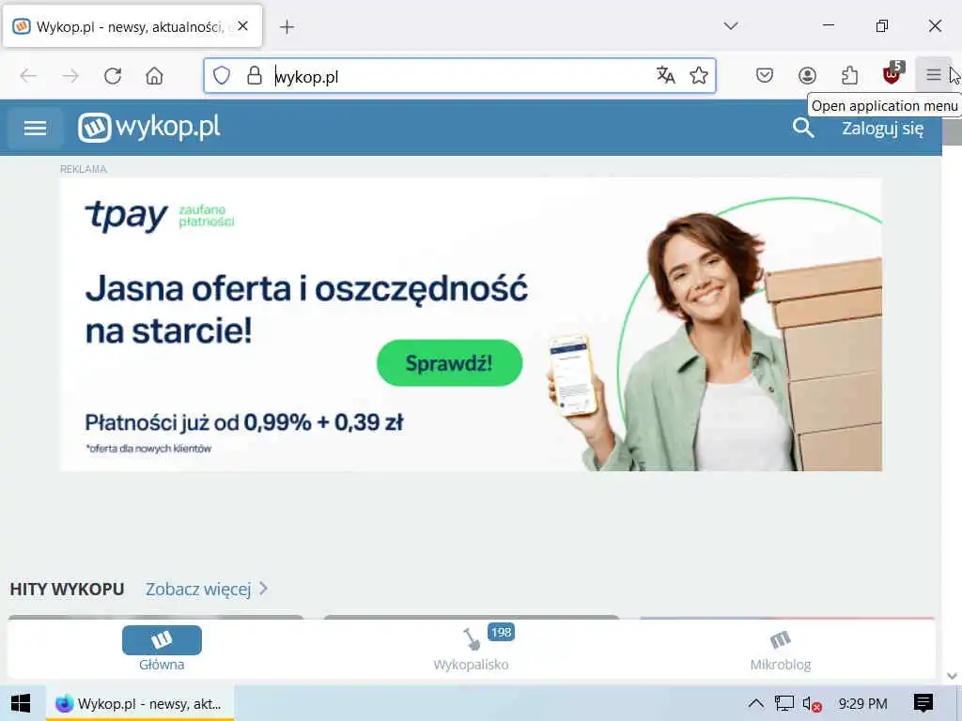View site security lock information

coord(254,76)
